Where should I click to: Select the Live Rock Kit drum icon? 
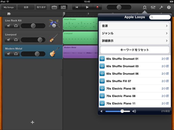(54, 24)
